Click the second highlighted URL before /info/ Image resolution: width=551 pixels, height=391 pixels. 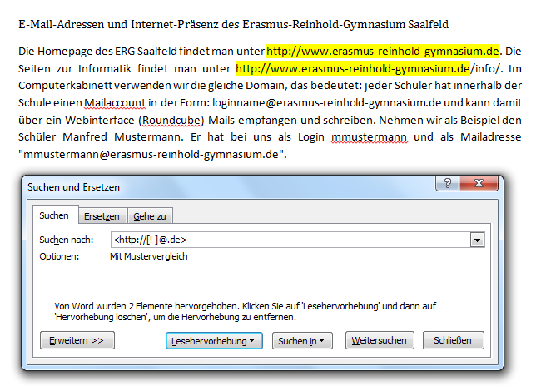pyautogui.click(x=354, y=68)
